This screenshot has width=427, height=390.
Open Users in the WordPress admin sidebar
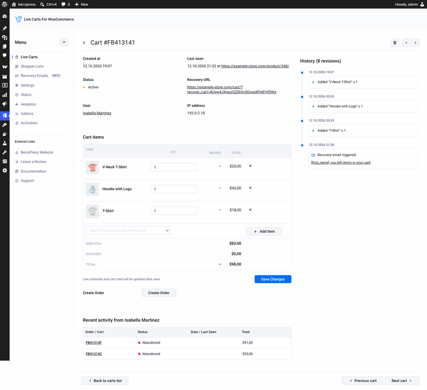click(4, 143)
